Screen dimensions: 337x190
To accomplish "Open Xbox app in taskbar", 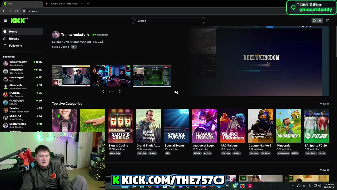I will point(235,186).
